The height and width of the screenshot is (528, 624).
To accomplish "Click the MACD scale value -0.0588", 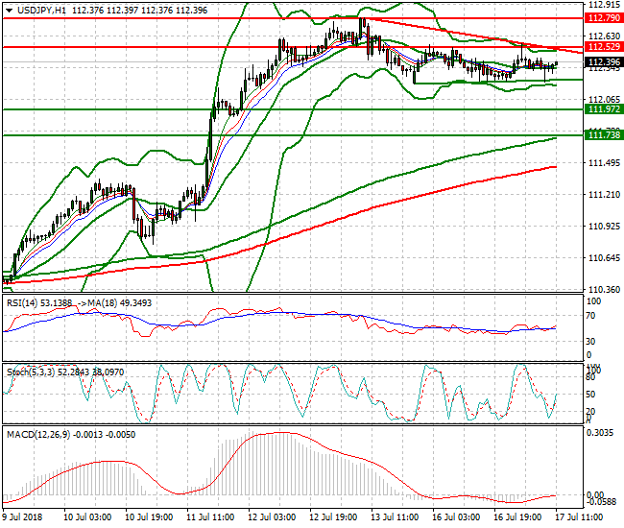I will click(601, 502).
